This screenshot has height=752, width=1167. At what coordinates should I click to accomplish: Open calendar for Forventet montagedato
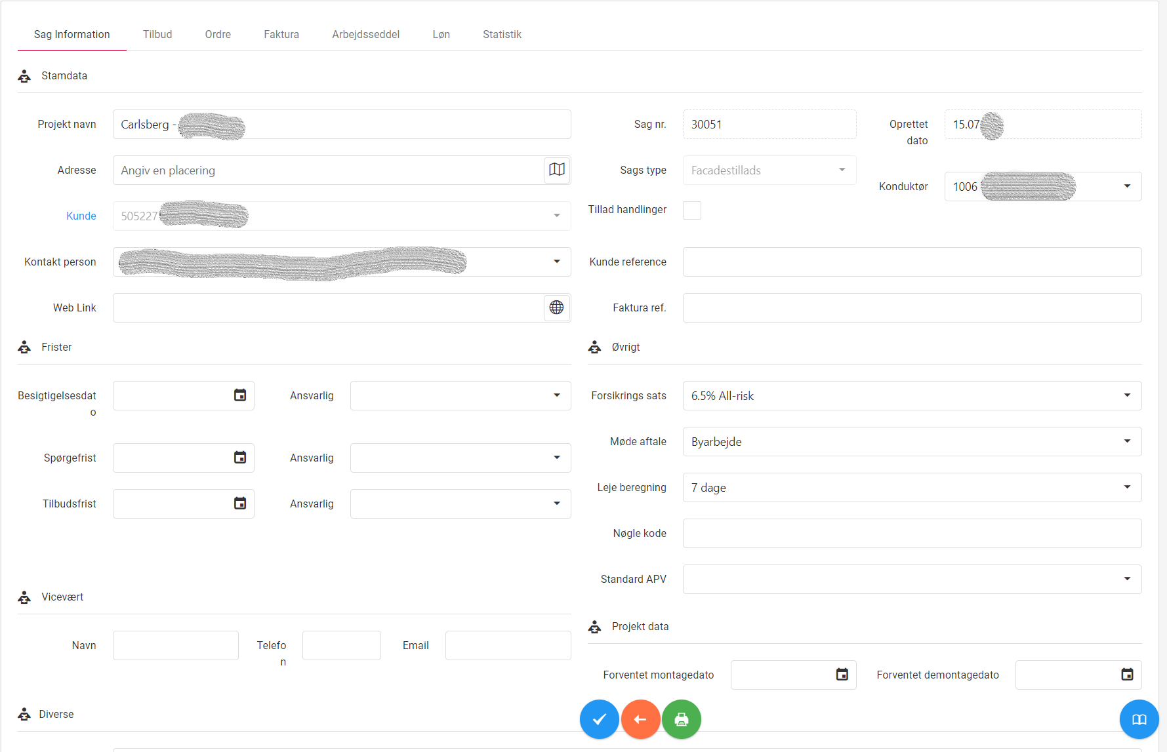(x=842, y=675)
